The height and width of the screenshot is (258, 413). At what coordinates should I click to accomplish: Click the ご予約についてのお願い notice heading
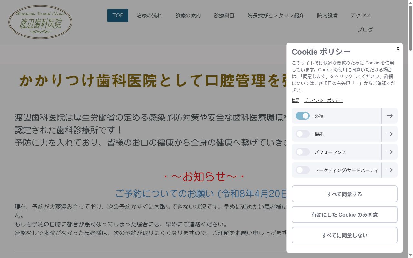tap(201, 193)
